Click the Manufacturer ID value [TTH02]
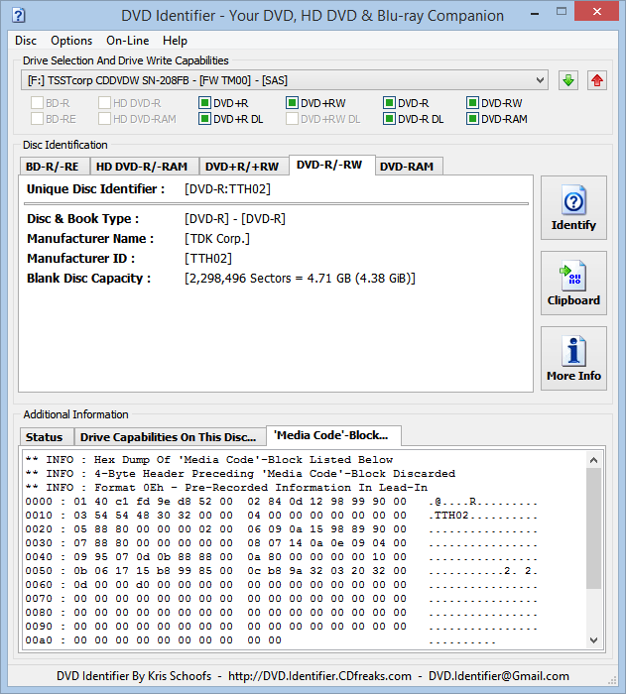 click(x=208, y=258)
